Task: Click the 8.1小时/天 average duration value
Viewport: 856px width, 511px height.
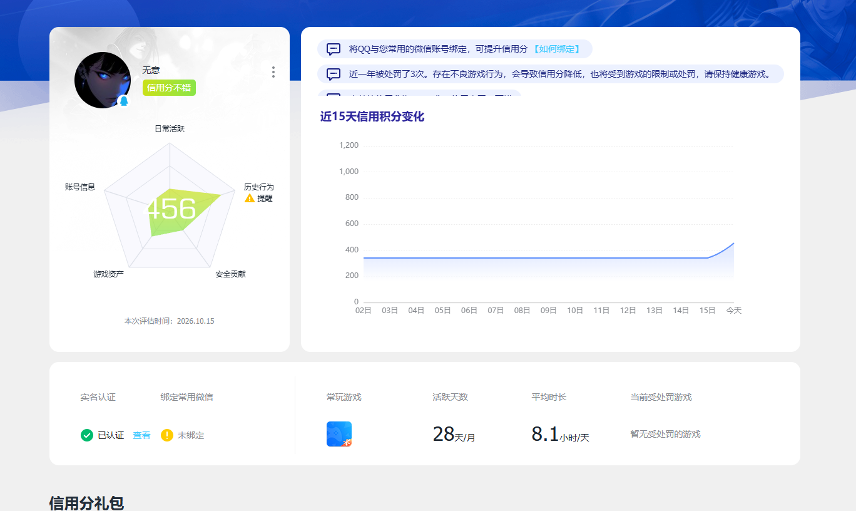Action: click(561, 434)
